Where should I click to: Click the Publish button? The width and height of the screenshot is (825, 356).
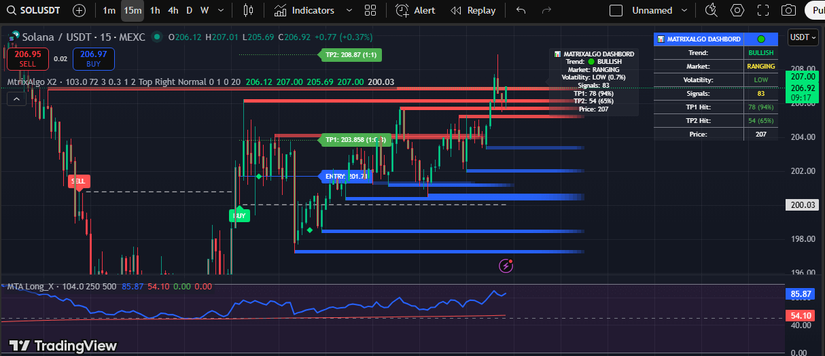tap(815, 10)
